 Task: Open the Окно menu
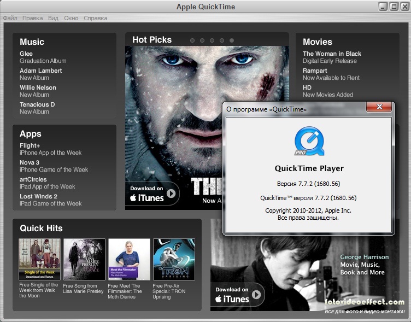71,18
